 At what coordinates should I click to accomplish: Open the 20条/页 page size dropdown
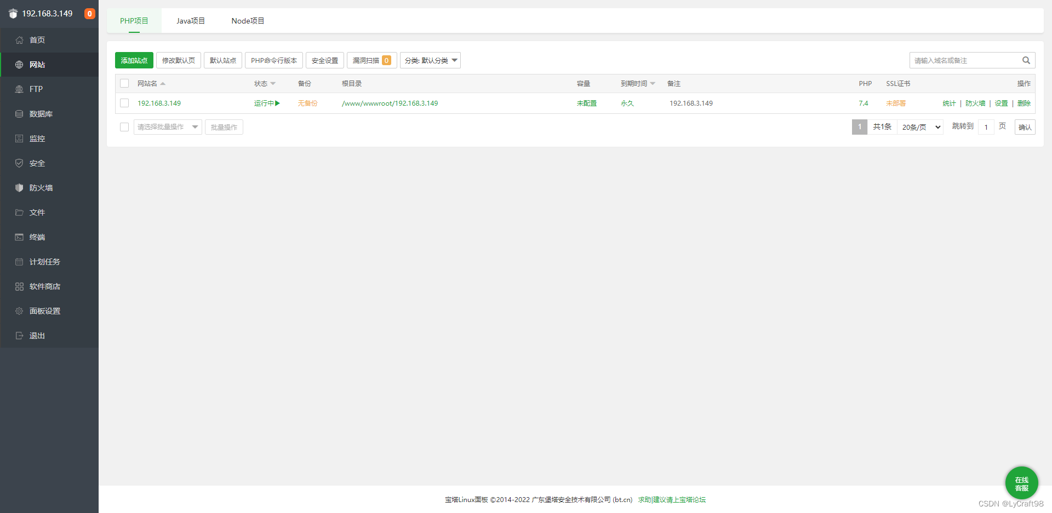(x=921, y=127)
